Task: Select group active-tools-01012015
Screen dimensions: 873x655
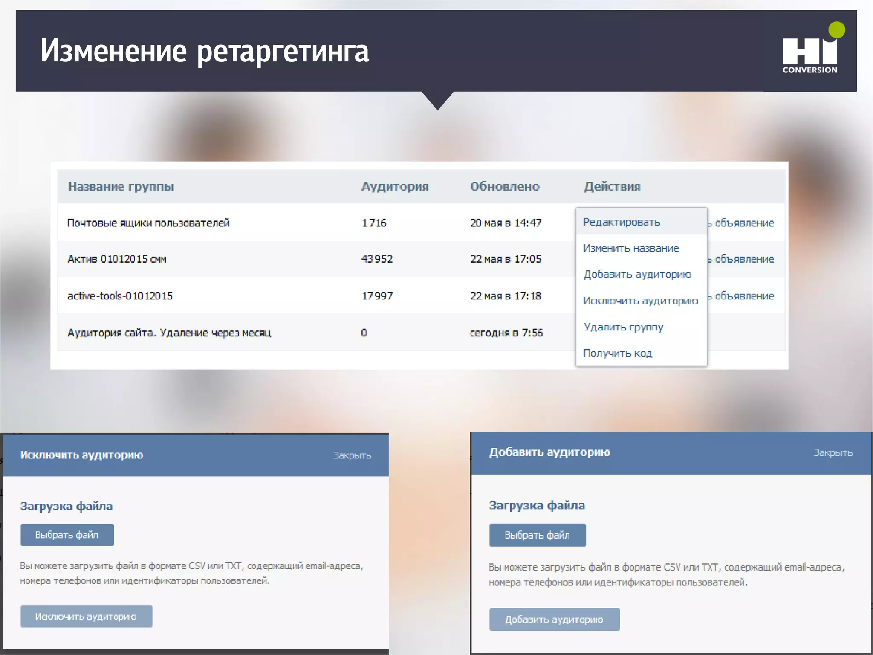Action: tap(120, 296)
